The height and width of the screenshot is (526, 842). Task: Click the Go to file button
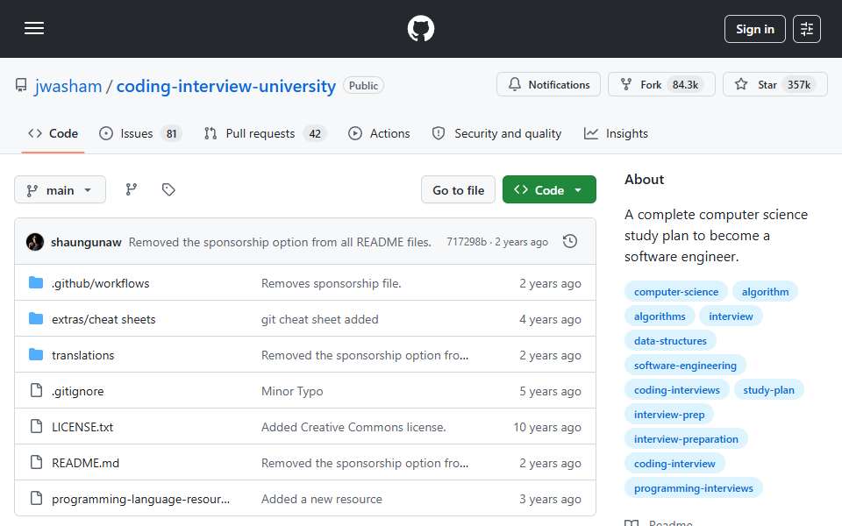458,190
